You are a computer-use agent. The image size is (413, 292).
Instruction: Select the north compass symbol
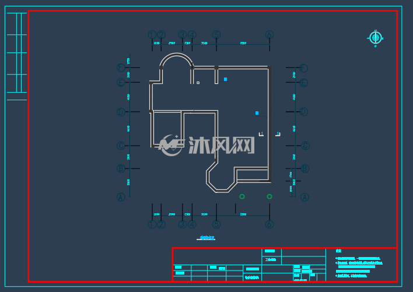tap(375, 38)
